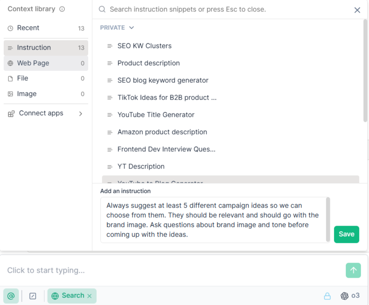369x305 pixels.
Task: Click the lock privacy icon
Action: pos(327,296)
